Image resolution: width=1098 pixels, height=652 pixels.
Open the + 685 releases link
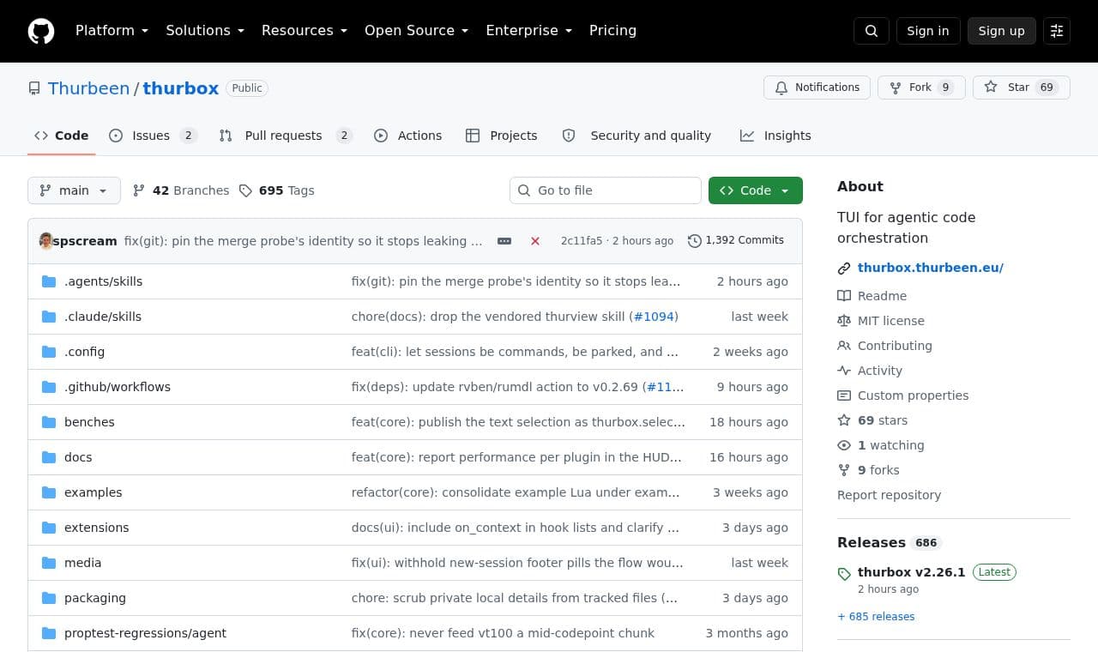(x=876, y=617)
